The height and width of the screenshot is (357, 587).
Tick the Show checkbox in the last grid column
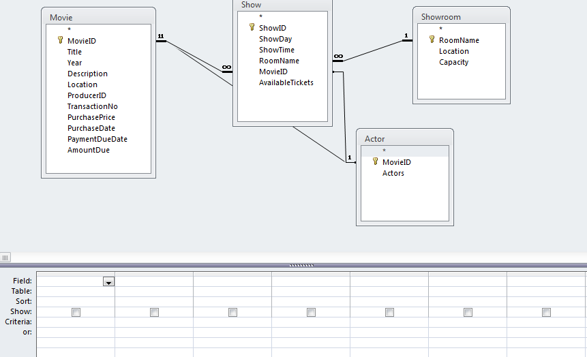546,312
